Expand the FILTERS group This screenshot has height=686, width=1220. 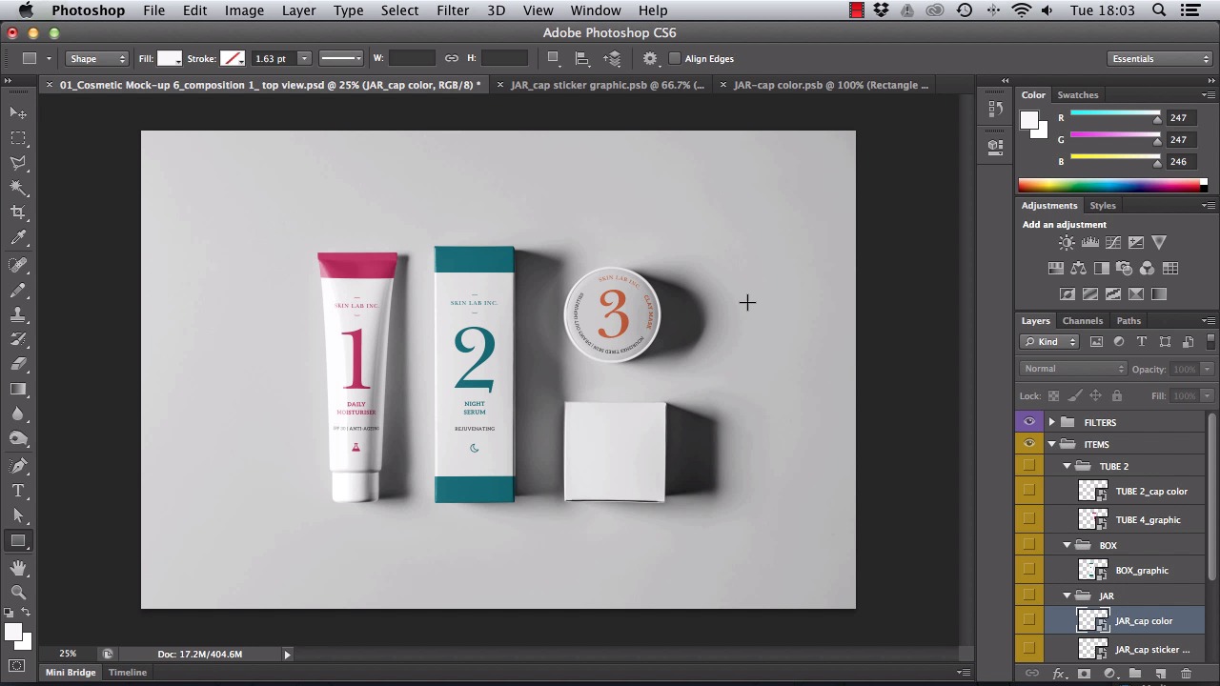click(1052, 422)
